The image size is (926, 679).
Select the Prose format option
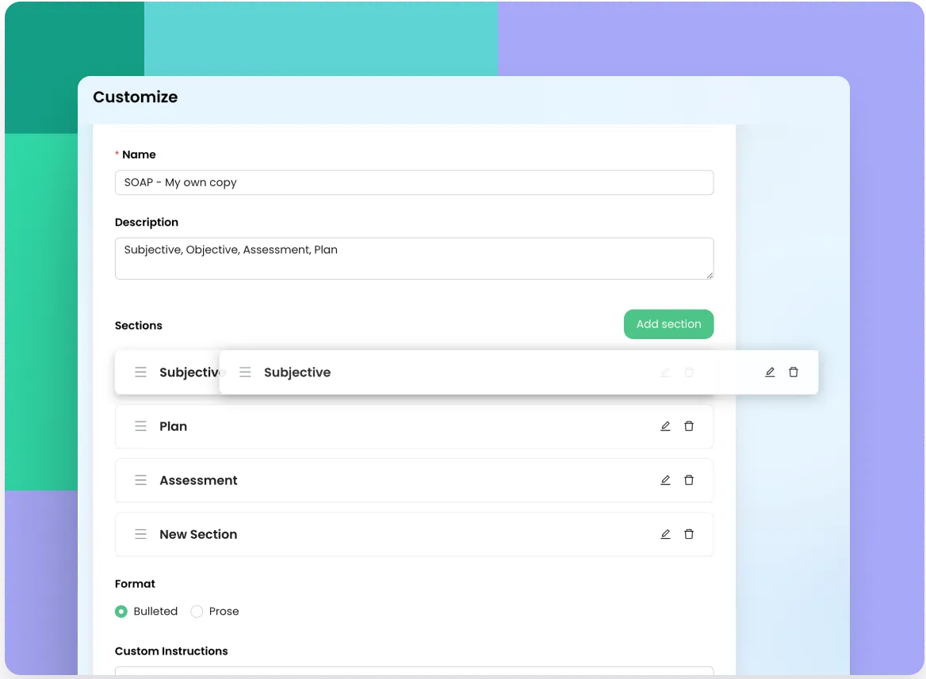197,612
